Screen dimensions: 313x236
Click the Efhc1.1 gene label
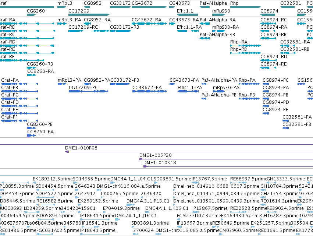[x=185, y=11]
